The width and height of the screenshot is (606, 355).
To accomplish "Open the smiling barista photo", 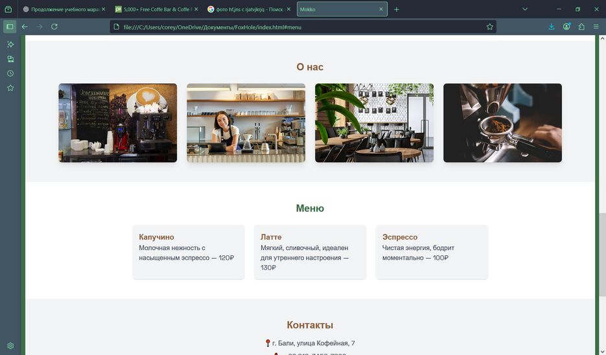I will click(x=246, y=123).
